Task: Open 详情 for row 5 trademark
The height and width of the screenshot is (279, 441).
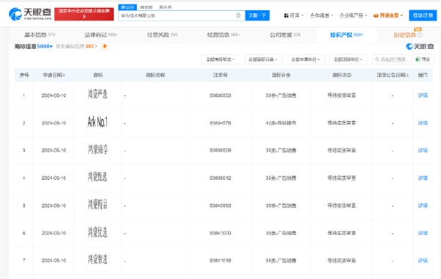Action: [x=423, y=206]
